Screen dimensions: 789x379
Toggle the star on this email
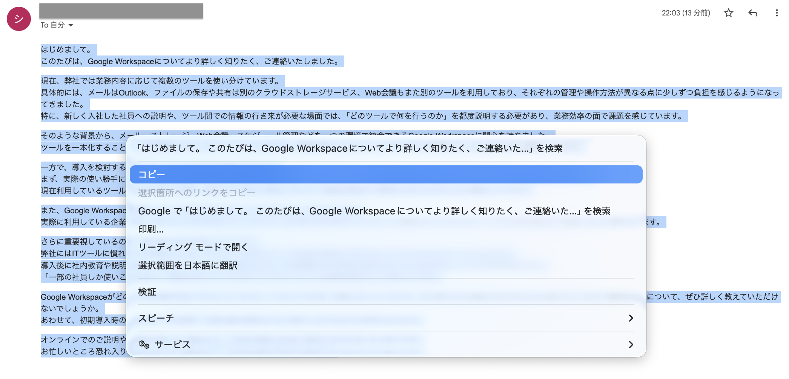tap(728, 13)
